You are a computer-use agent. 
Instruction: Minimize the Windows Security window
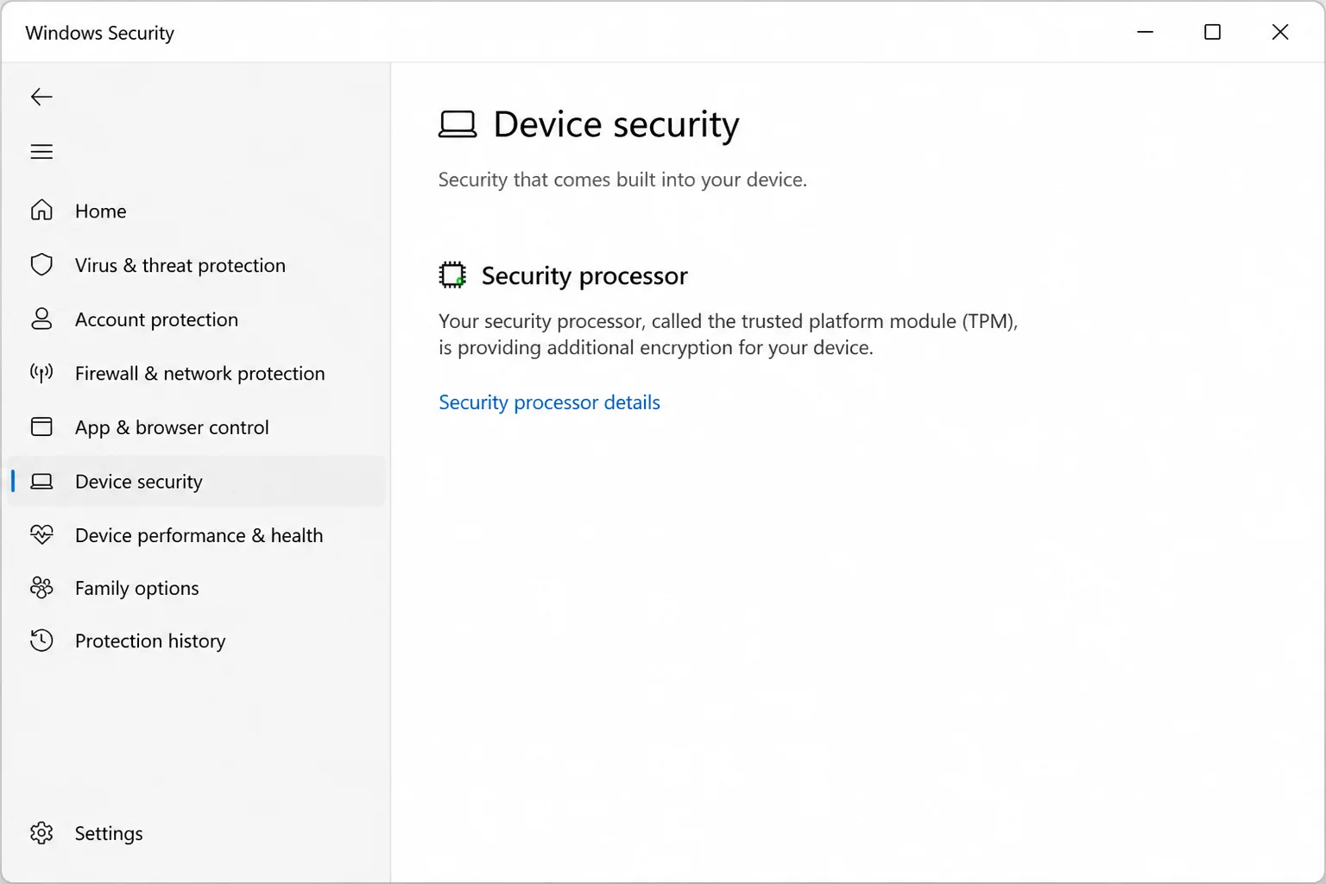pyautogui.click(x=1146, y=32)
